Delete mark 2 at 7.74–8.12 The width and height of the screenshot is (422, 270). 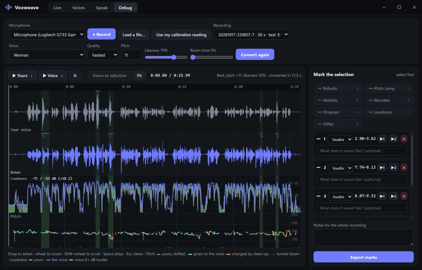(x=404, y=168)
